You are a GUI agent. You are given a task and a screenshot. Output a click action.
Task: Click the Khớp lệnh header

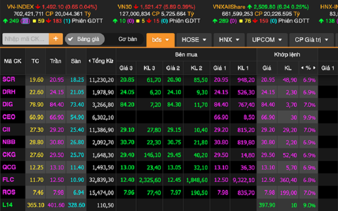(287, 54)
